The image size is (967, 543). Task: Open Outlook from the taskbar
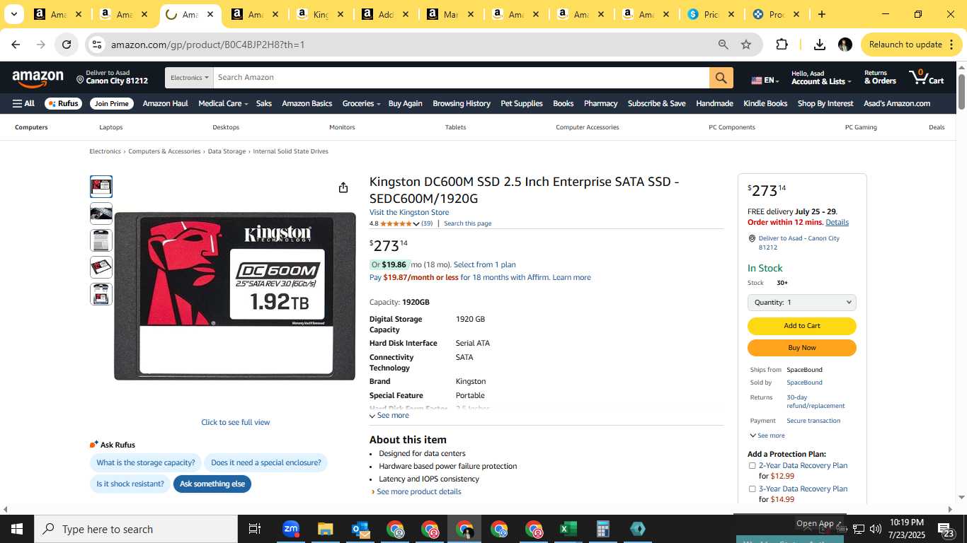(x=360, y=529)
